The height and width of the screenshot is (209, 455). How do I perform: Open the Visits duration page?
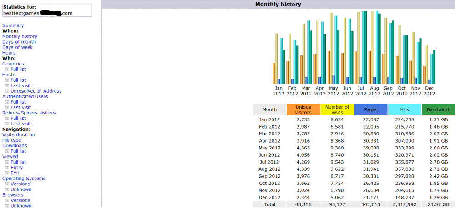pyautogui.click(x=19, y=134)
